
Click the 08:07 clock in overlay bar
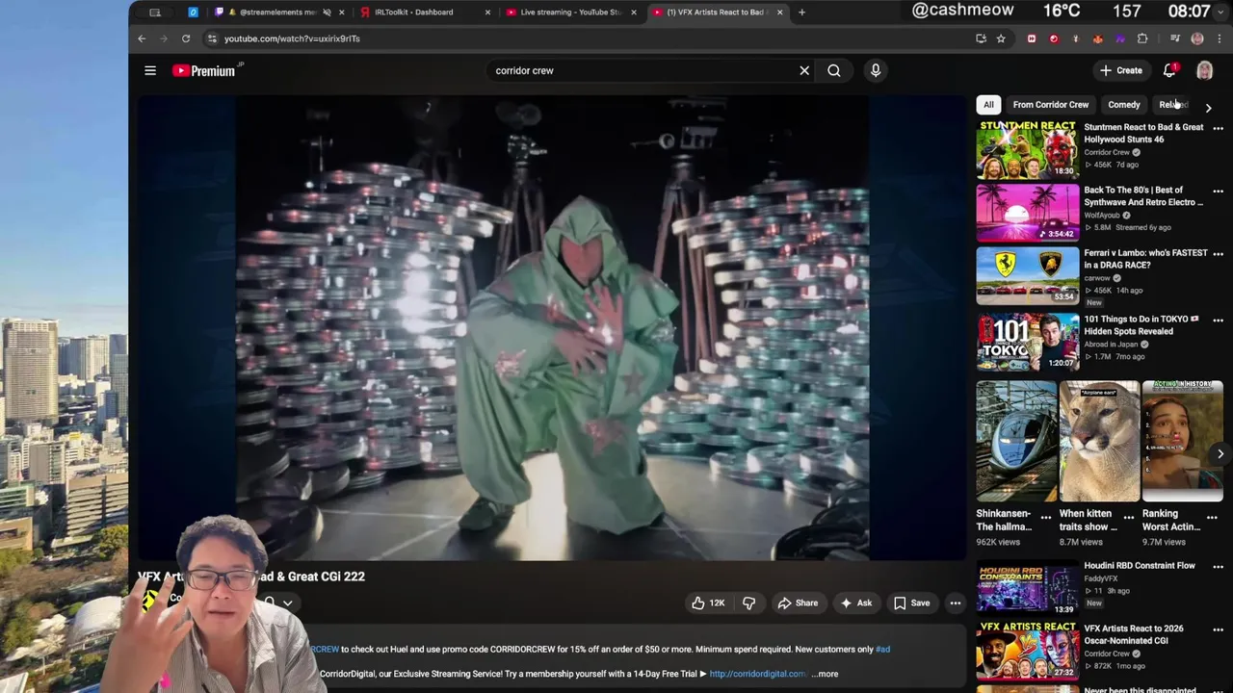[1189, 12]
